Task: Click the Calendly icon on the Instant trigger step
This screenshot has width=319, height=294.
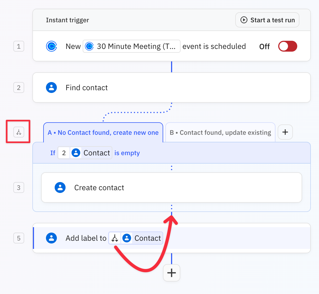Action: pyautogui.click(x=52, y=46)
